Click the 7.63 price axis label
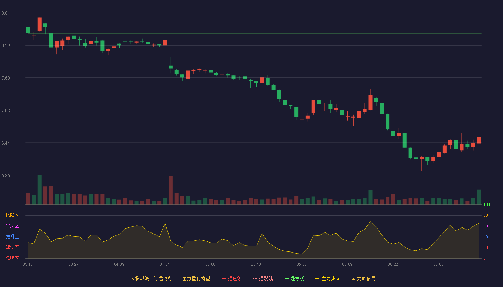The height and width of the screenshot is (287, 503). point(5,78)
